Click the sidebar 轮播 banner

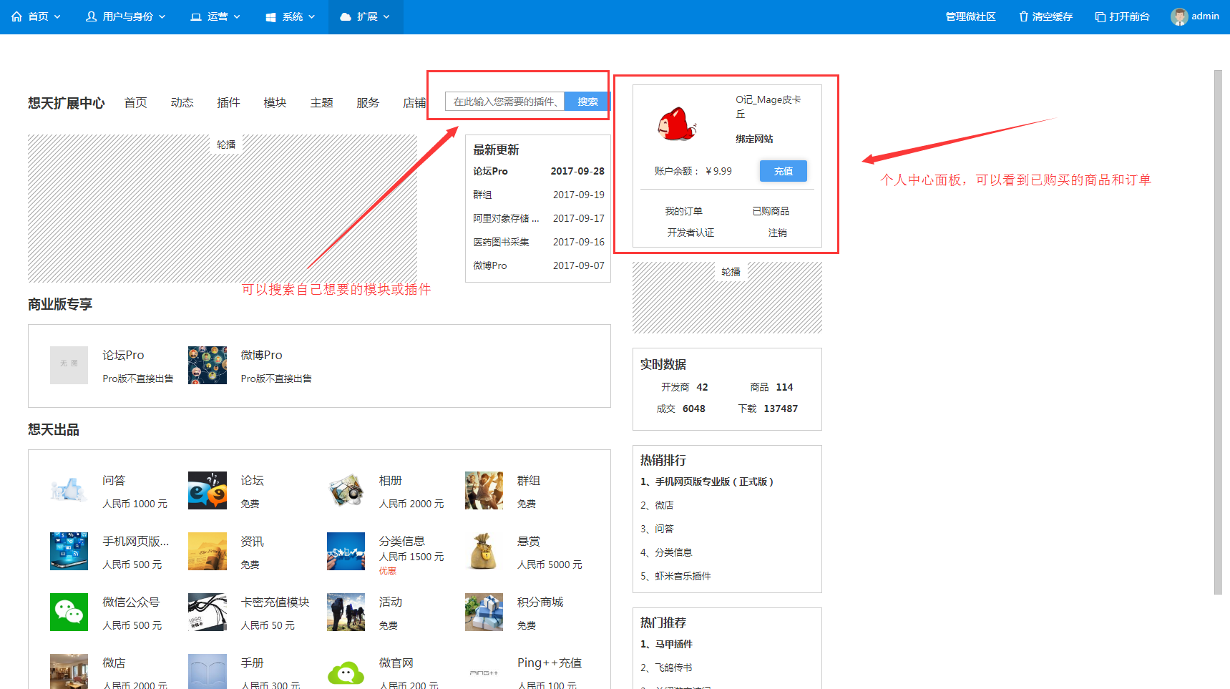(727, 298)
